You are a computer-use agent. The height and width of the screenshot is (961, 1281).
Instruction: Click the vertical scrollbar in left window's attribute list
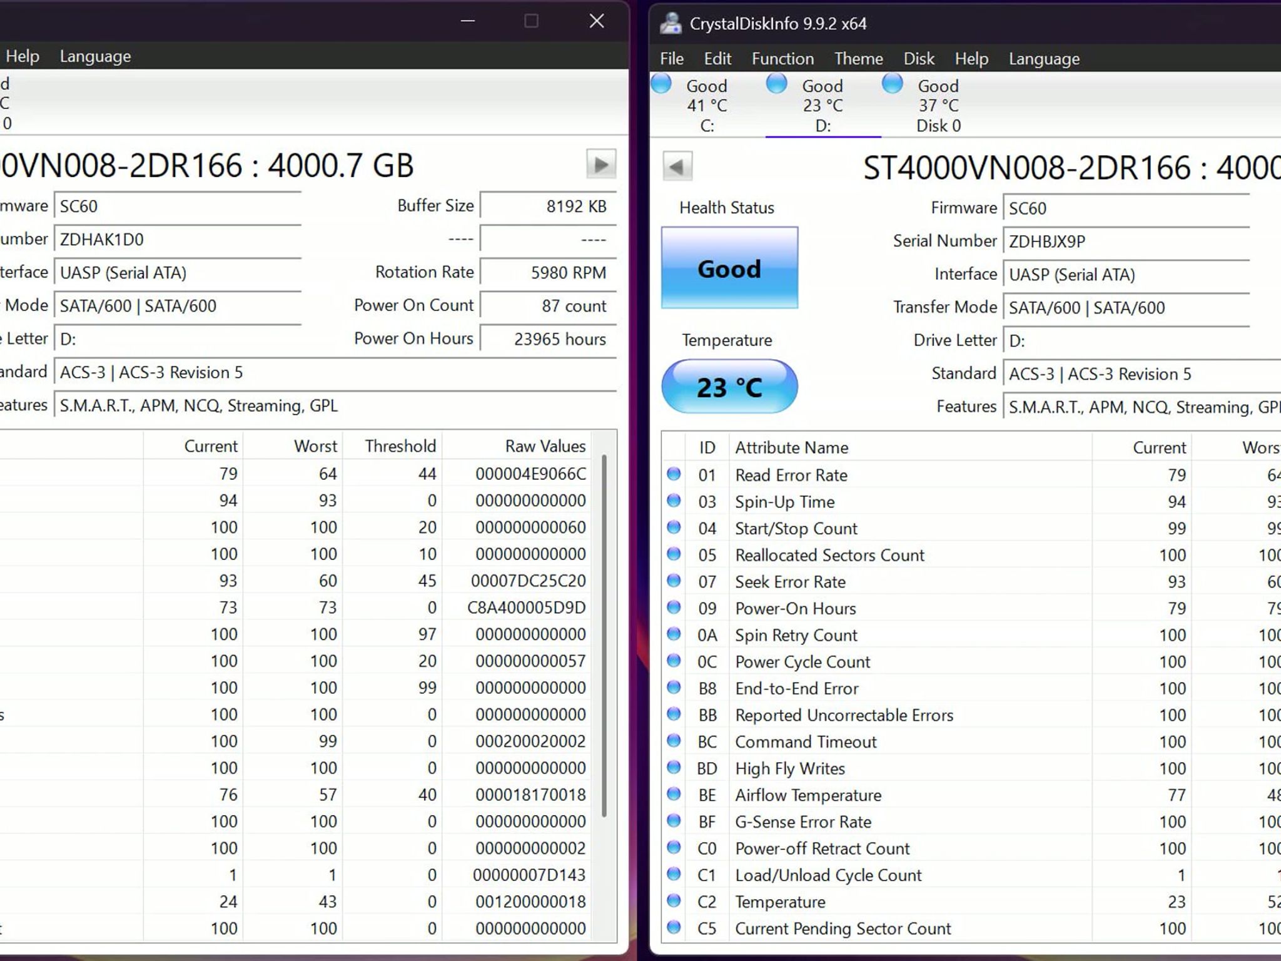604,636
